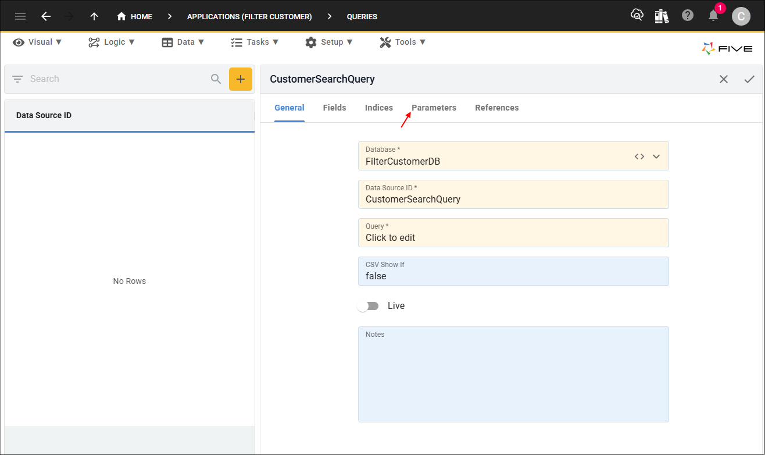The height and width of the screenshot is (455, 765).
Task: Go back with the left arrow
Action: [46, 16]
